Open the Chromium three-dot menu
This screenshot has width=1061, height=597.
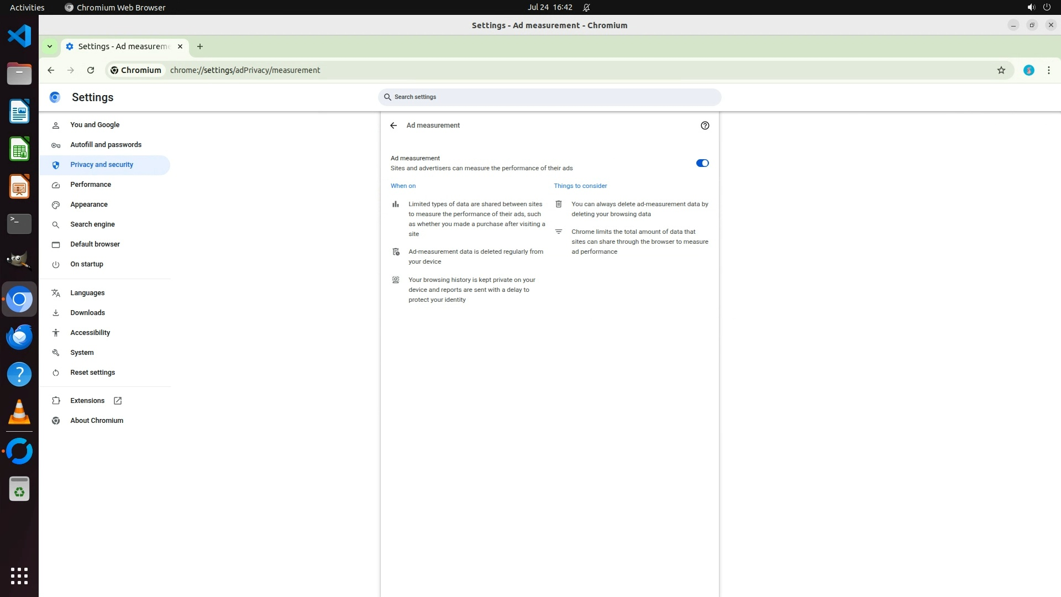coord(1048,70)
